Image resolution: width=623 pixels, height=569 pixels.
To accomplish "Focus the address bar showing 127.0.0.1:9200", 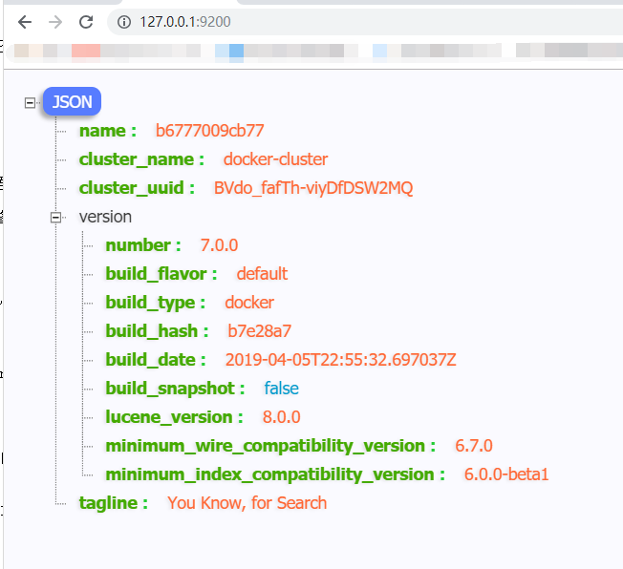I will (366, 22).
